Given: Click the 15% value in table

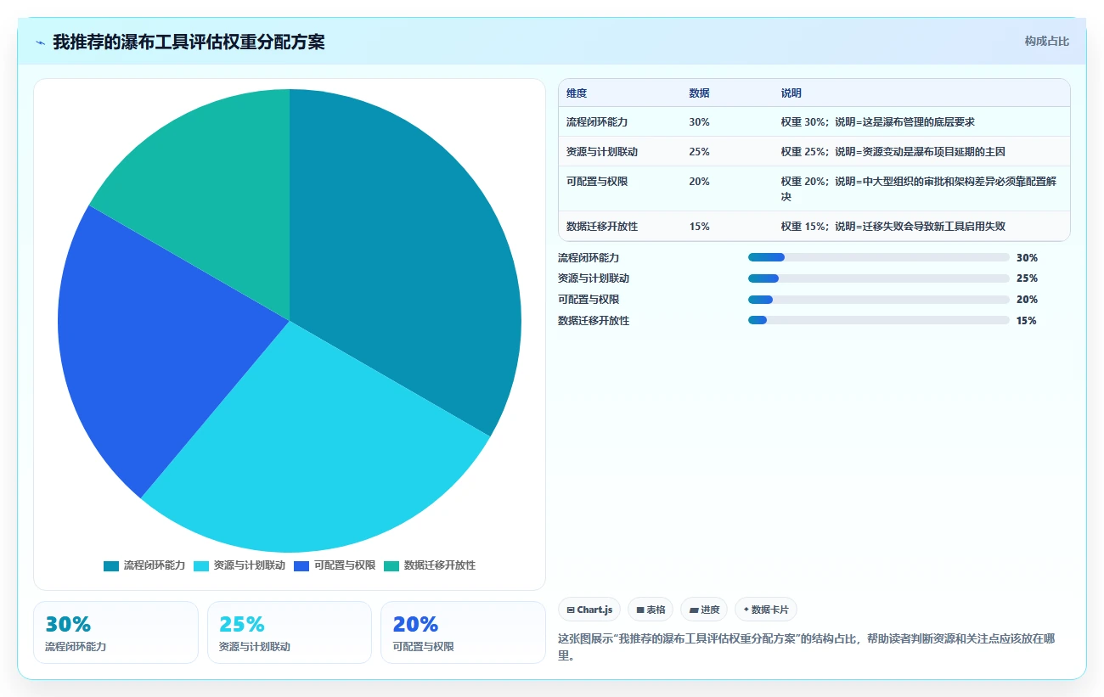Looking at the screenshot, I should 699,227.
